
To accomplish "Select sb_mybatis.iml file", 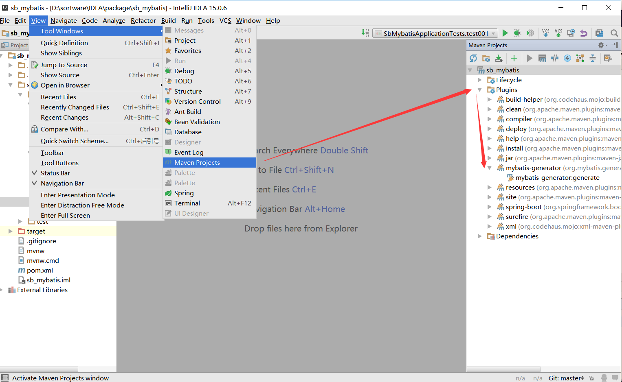I will [x=49, y=280].
